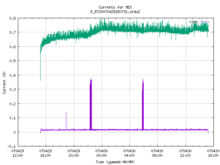Image resolution: width=220 pixels, height=165 pixels.
Task: Click the chart title "Currents for MEX"
Action: coord(115,7)
